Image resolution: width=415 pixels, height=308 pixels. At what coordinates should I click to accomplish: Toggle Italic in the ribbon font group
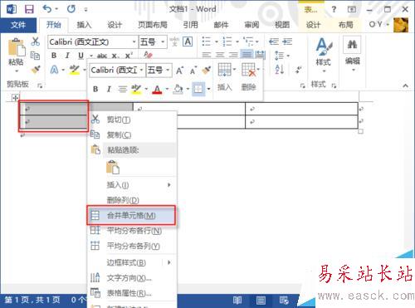tap(67, 56)
